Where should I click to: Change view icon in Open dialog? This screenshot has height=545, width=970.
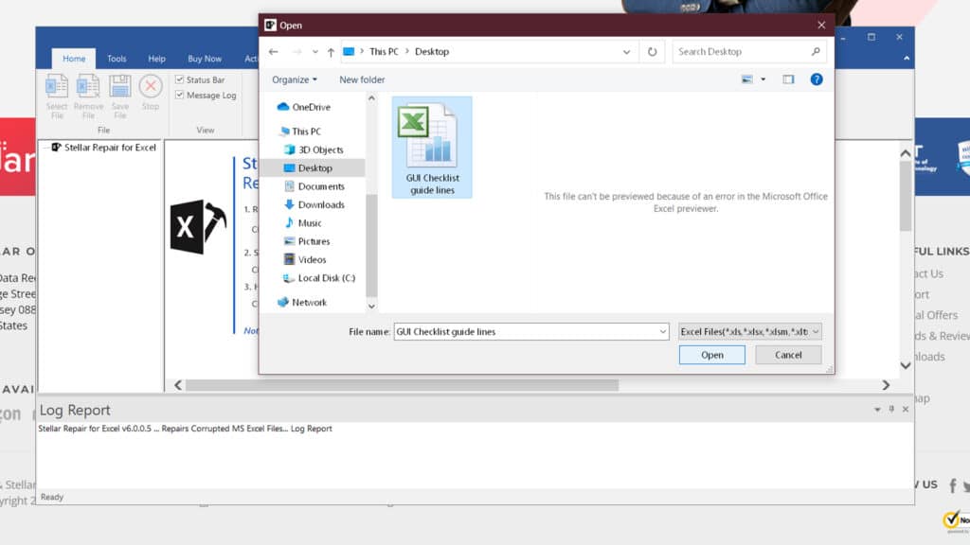[x=747, y=79]
